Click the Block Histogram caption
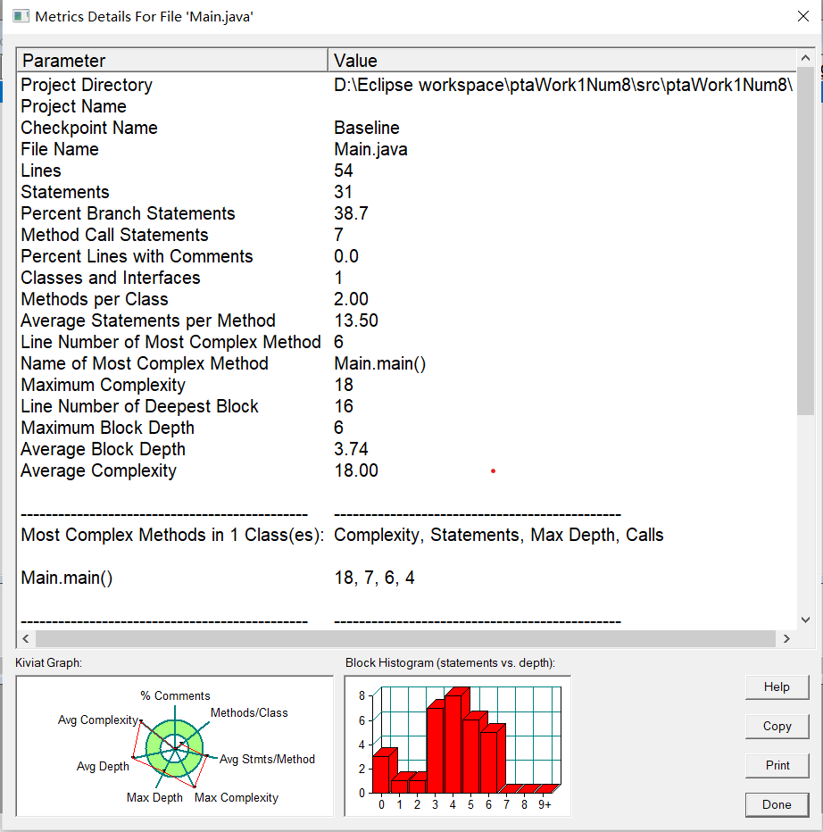 pyautogui.click(x=450, y=662)
